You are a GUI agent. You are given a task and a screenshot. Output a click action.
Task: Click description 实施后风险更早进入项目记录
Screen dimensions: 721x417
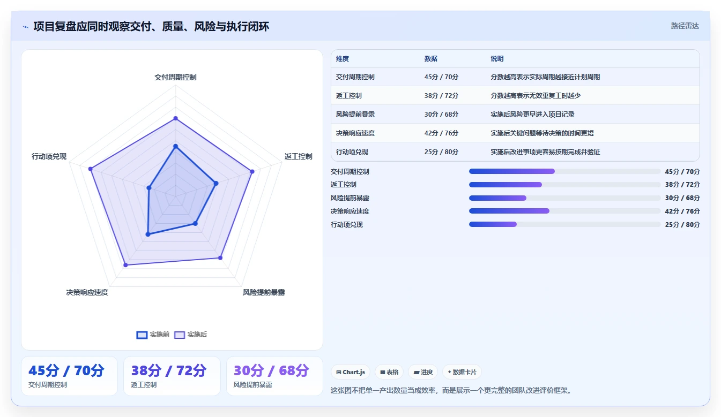(x=532, y=115)
